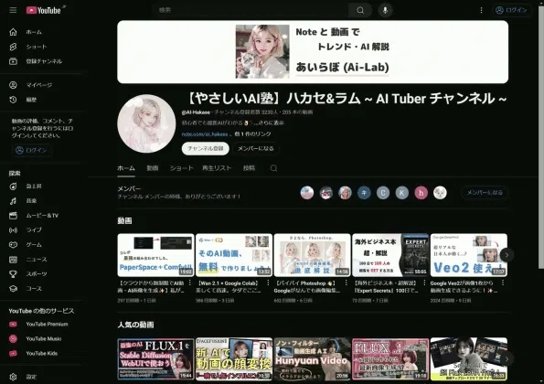Open the 動画の顔変換 popular video thumbnail

tap(234, 359)
